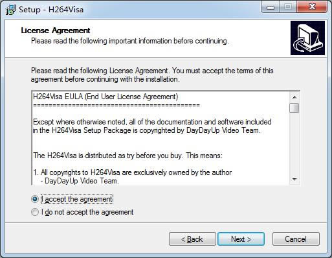Click the "Except where otherwise noted" paragraph
Viewport: 332px width, 258px height.
[152, 126]
